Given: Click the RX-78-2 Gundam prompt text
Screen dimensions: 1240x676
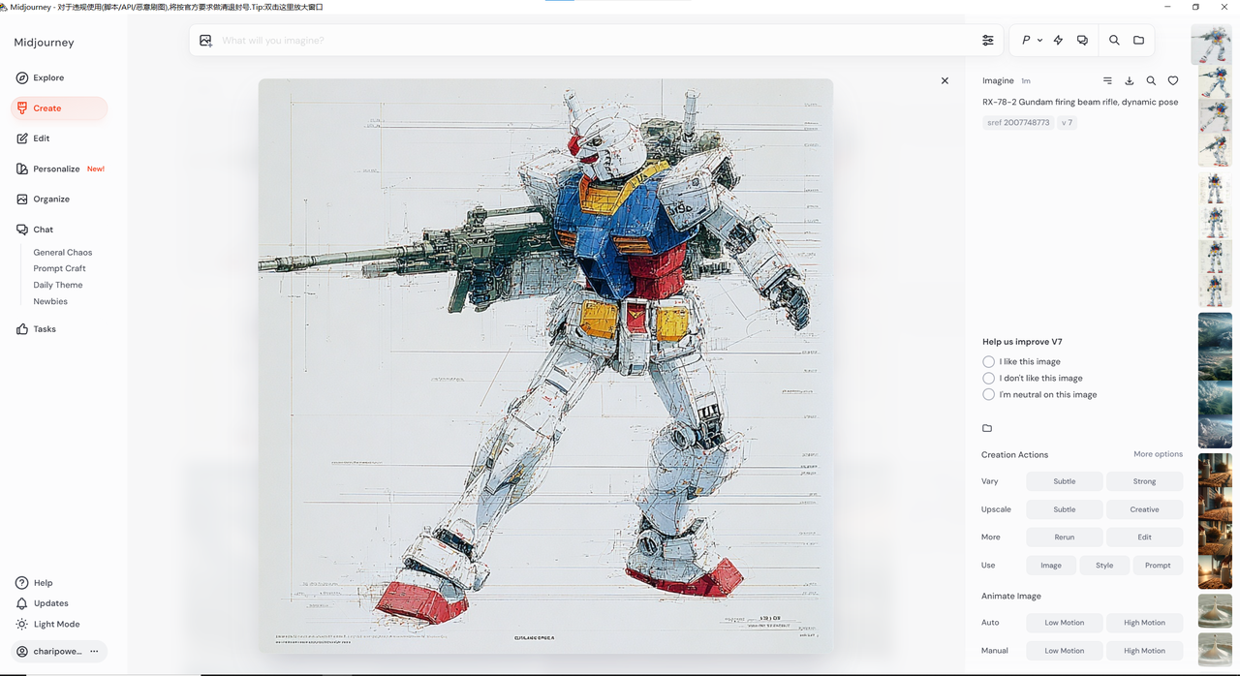Looking at the screenshot, I should 1080,102.
